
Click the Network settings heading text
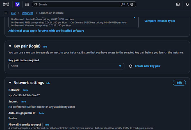tap(29, 83)
